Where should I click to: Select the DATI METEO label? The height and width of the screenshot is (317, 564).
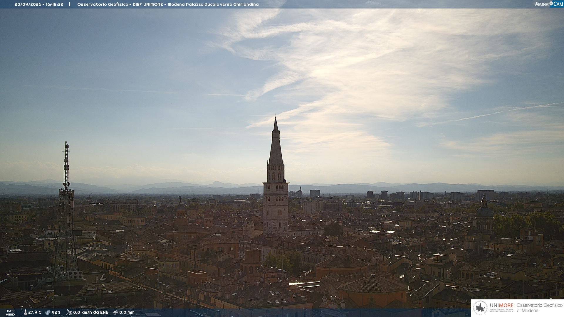[x=10, y=313]
